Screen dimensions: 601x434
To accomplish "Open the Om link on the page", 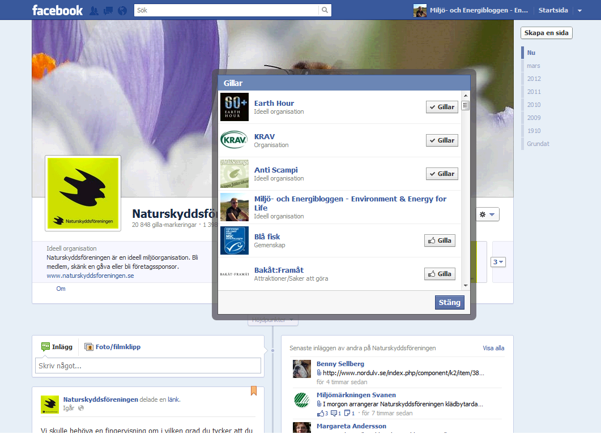I will [61, 289].
